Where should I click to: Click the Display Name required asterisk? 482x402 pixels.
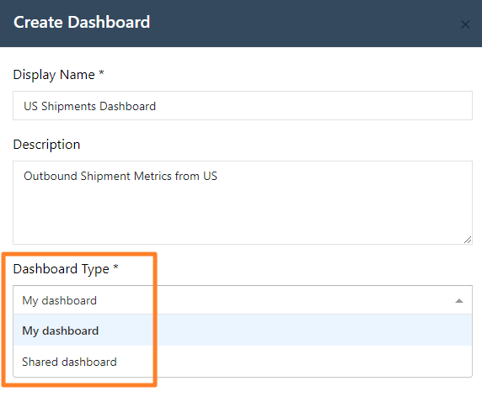point(101,72)
